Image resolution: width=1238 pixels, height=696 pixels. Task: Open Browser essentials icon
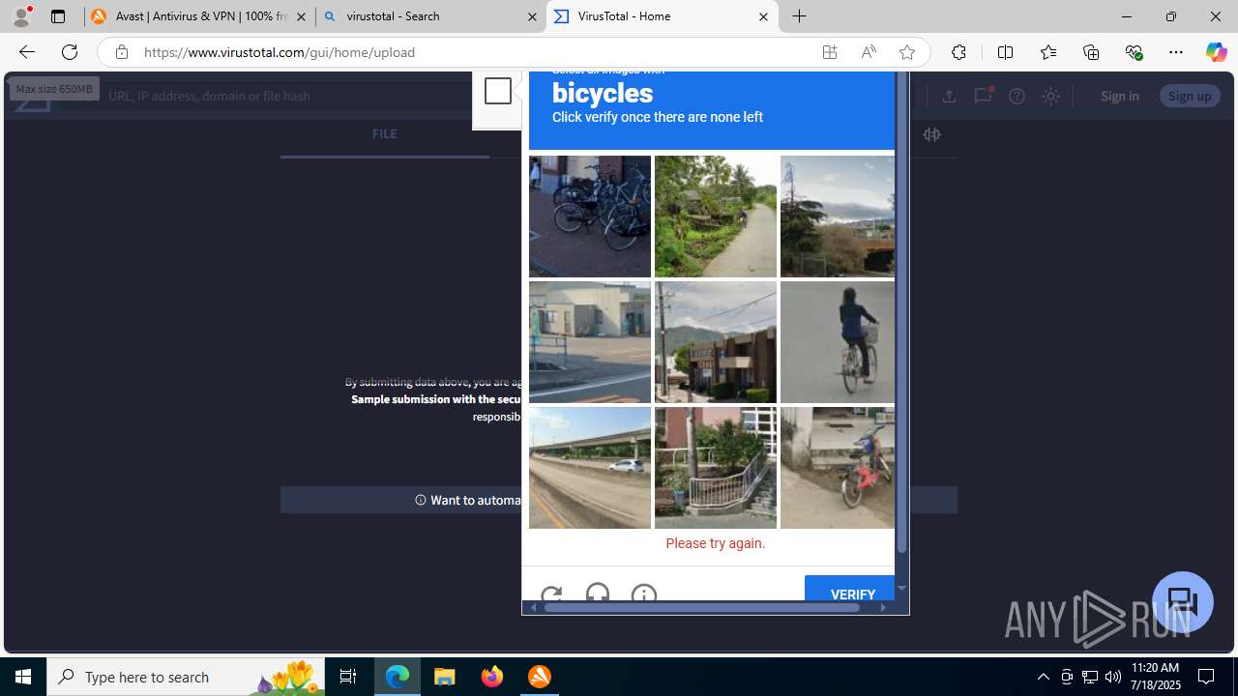pos(1134,52)
